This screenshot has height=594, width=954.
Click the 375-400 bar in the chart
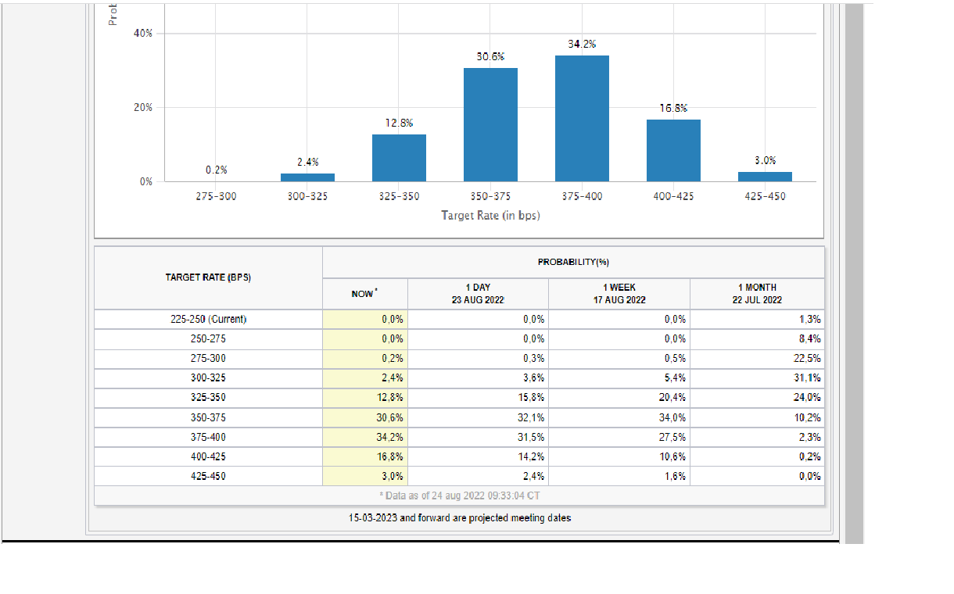[582, 118]
